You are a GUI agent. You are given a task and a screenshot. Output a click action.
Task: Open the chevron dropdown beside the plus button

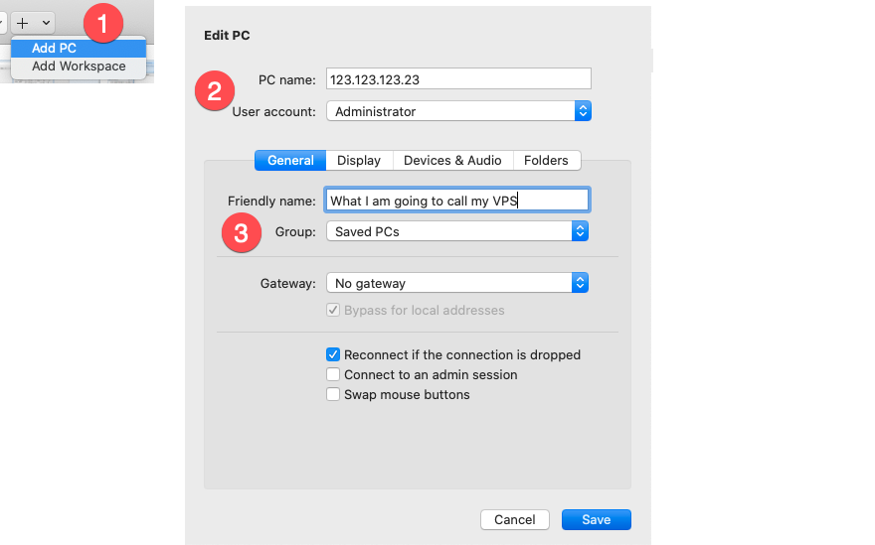(x=46, y=23)
